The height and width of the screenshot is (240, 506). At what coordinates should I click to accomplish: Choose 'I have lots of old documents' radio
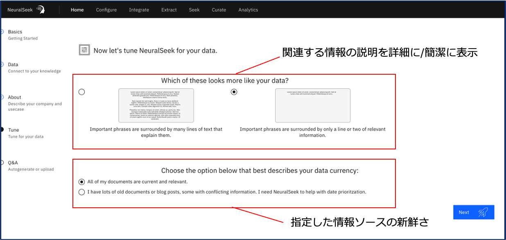(81, 191)
